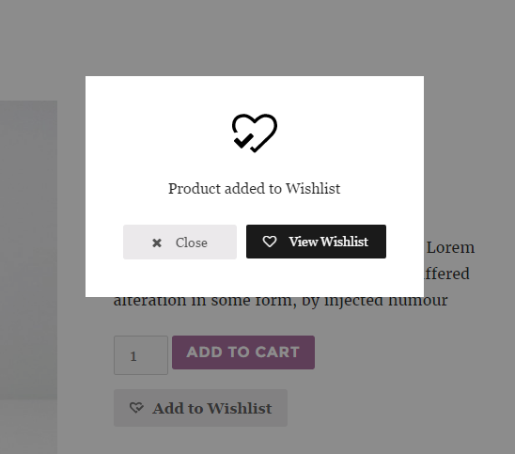The width and height of the screenshot is (515, 454).
Task: Click the checkmark inside the large heart
Action: pos(243,141)
